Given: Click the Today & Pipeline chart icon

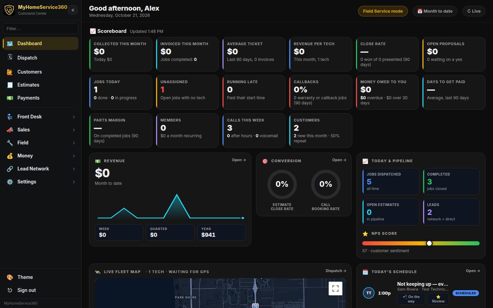Looking at the screenshot, I should 365,161.
